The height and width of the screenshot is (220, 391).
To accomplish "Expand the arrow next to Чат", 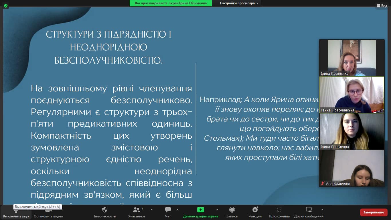I will pos(177,210).
